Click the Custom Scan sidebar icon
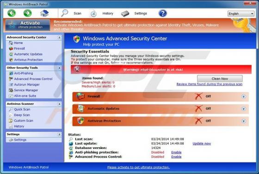 tap(11, 121)
